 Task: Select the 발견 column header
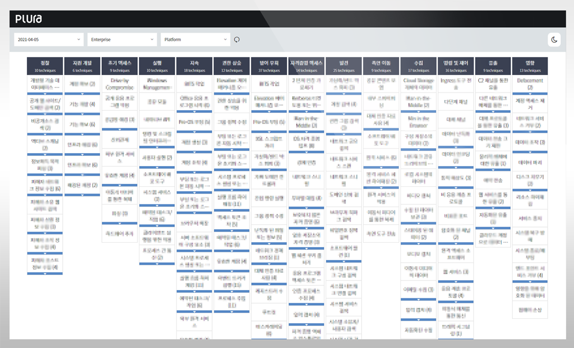(x=343, y=66)
